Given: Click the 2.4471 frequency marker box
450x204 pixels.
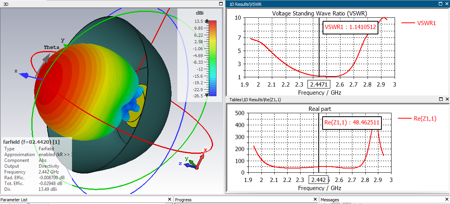Looking at the screenshot, I should pos(319,85).
